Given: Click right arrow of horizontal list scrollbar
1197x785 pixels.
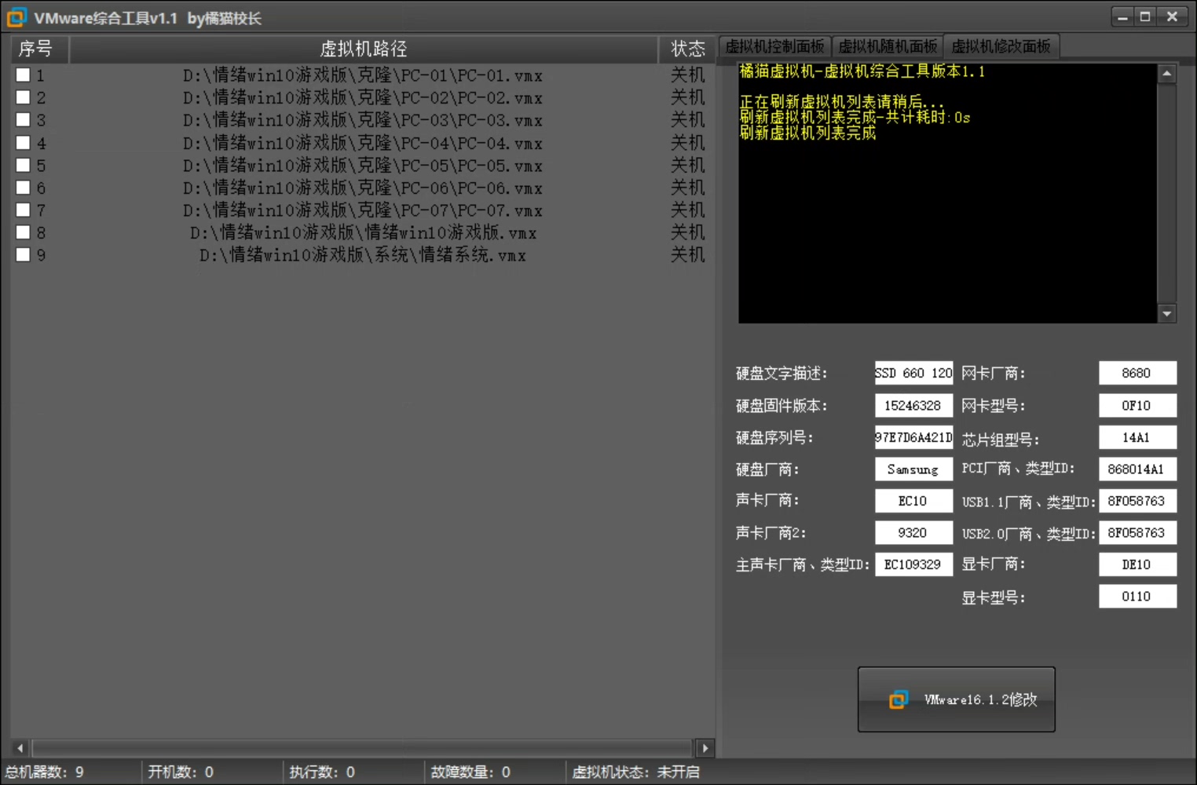Looking at the screenshot, I should coord(705,748).
